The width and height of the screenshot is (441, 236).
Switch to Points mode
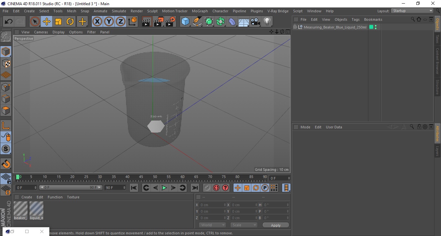point(6,87)
